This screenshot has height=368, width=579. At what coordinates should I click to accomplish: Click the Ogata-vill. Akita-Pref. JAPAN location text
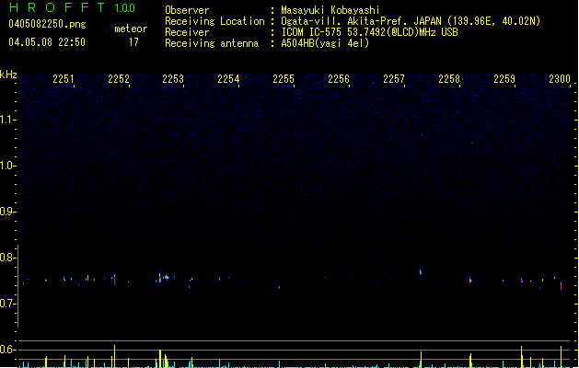361,21
